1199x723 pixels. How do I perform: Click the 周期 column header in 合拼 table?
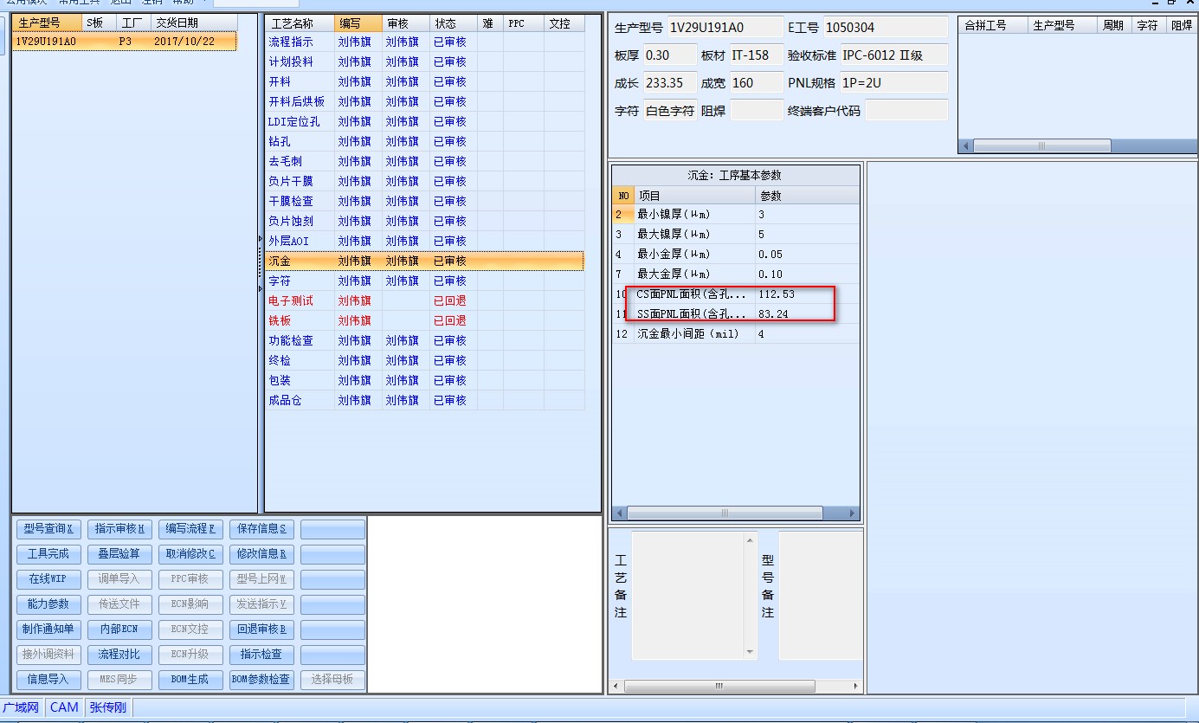pyautogui.click(x=1113, y=25)
